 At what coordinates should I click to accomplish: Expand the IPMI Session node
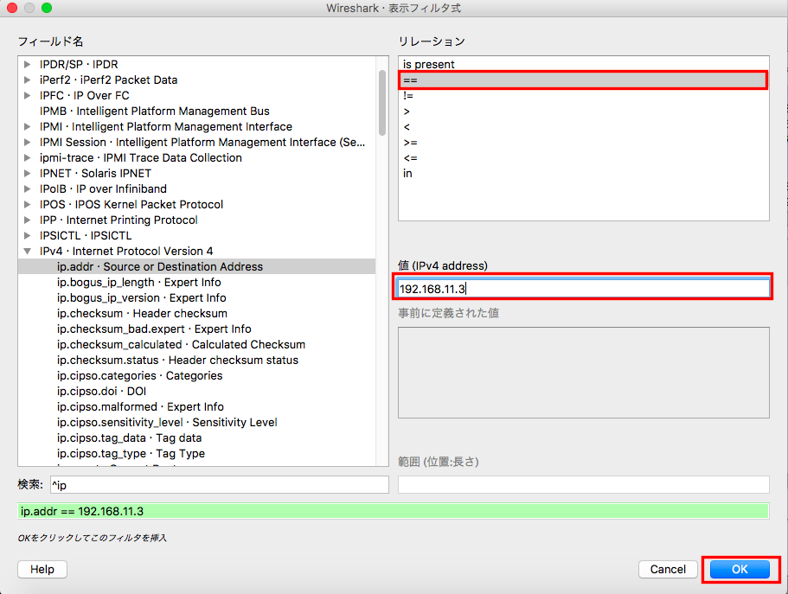(x=27, y=142)
